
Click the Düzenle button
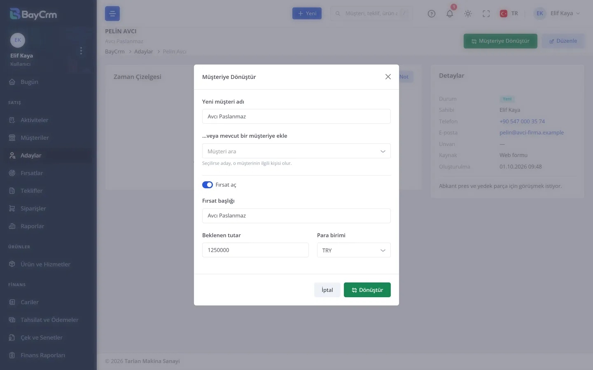(x=563, y=41)
